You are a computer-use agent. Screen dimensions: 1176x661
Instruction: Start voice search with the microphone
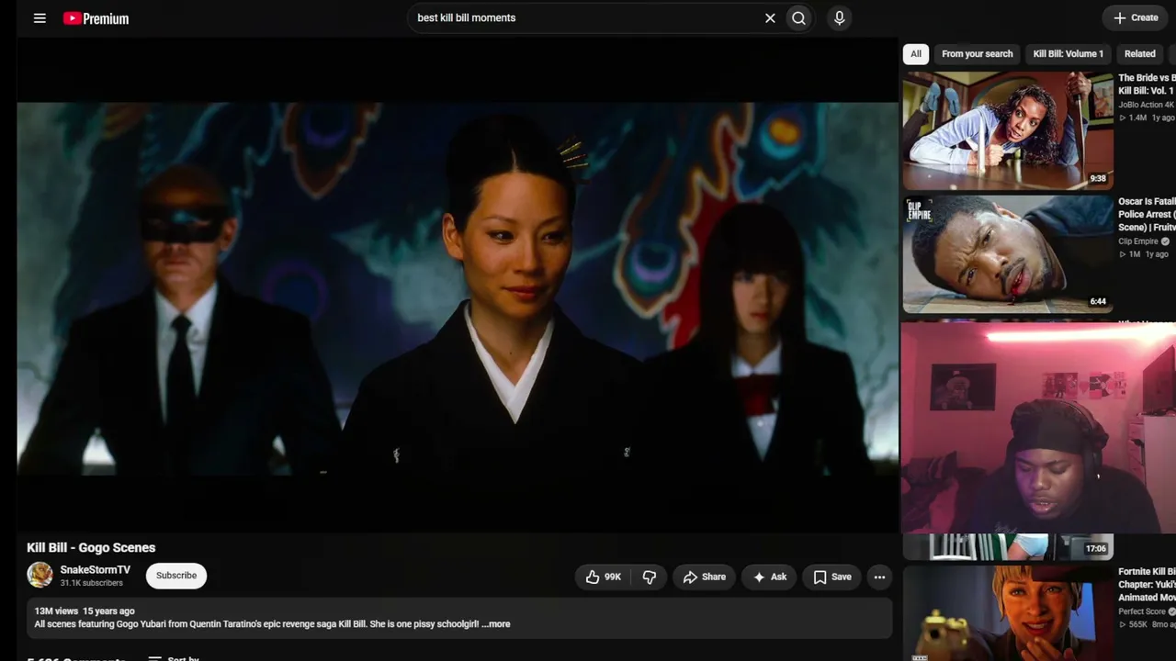tap(839, 18)
